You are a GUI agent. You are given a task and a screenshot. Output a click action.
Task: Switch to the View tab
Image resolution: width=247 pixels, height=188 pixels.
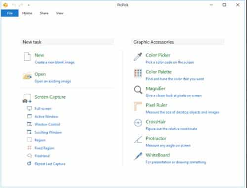60,13
